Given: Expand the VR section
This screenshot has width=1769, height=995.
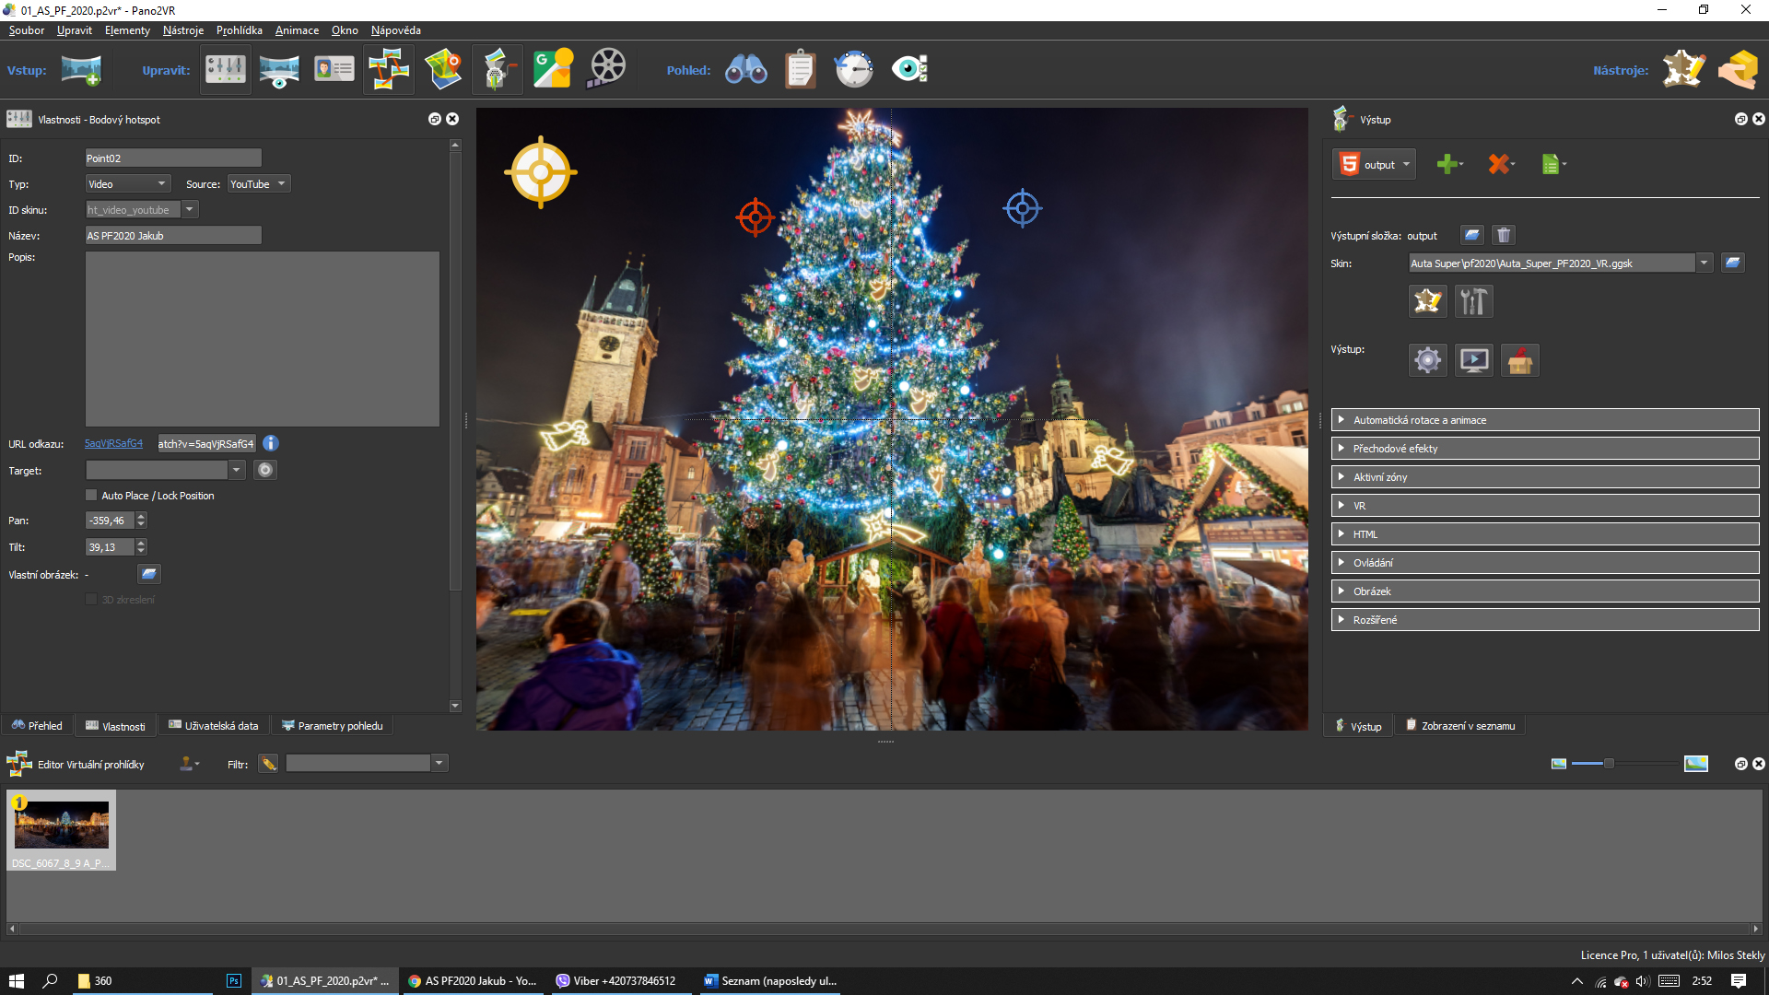Looking at the screenshot, I should point(1544,506).
